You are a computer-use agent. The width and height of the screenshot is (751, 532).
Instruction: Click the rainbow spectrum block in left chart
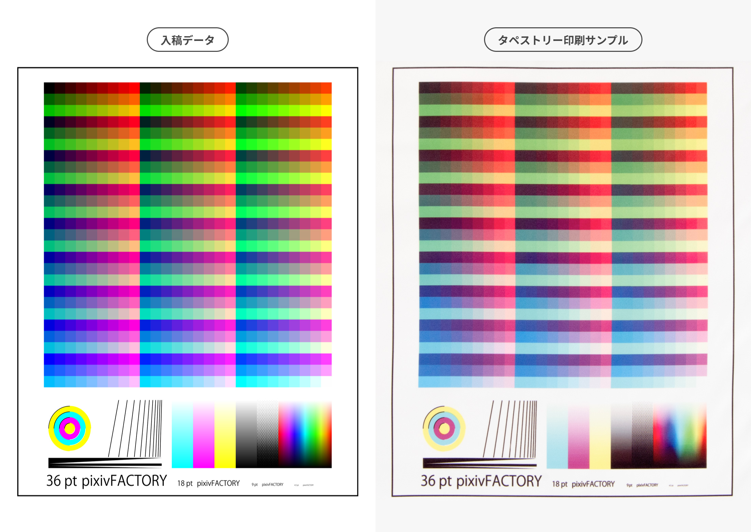305,434
